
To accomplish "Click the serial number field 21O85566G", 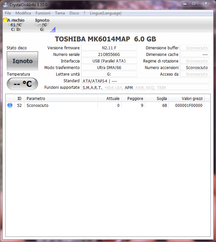I will click(x=109, y=55).
